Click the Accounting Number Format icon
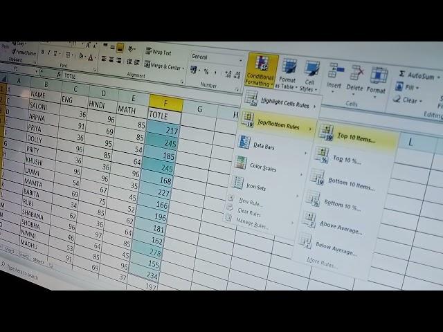Image resolution: width=443 pixels, height=332 pixels. 194,70
